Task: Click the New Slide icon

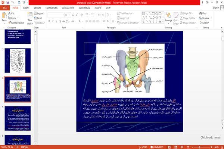Action: point(30,15)
